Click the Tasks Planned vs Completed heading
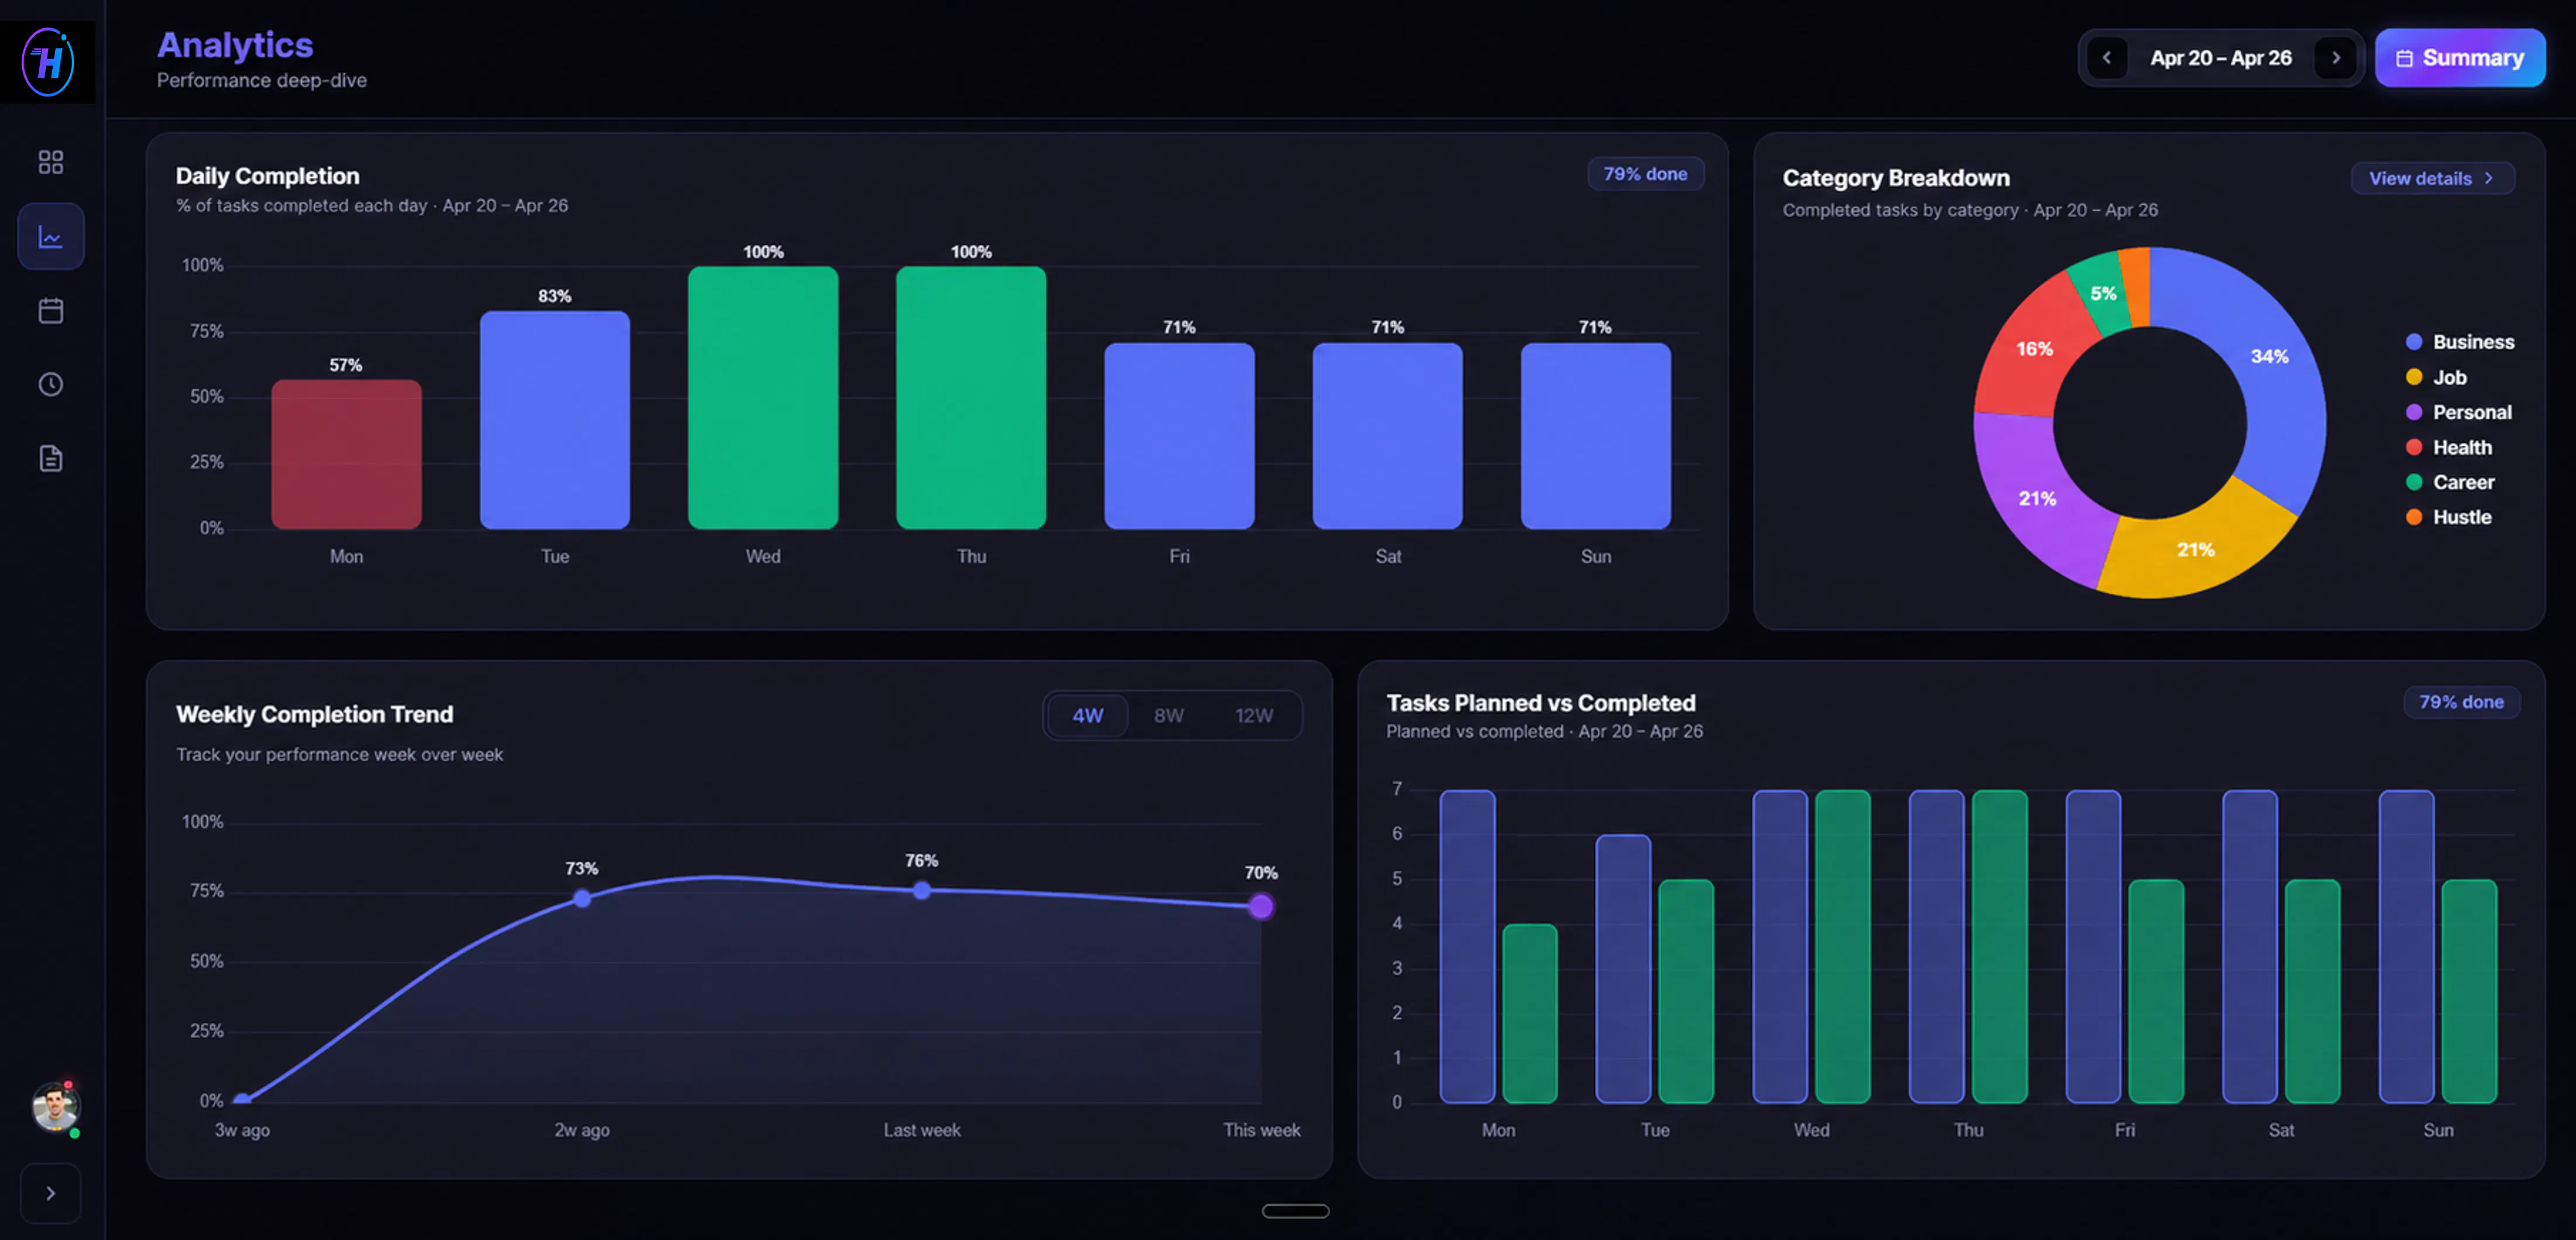Viewport: 2576px width, 1240px height. pyautogui.click(x=1540, y=702)
